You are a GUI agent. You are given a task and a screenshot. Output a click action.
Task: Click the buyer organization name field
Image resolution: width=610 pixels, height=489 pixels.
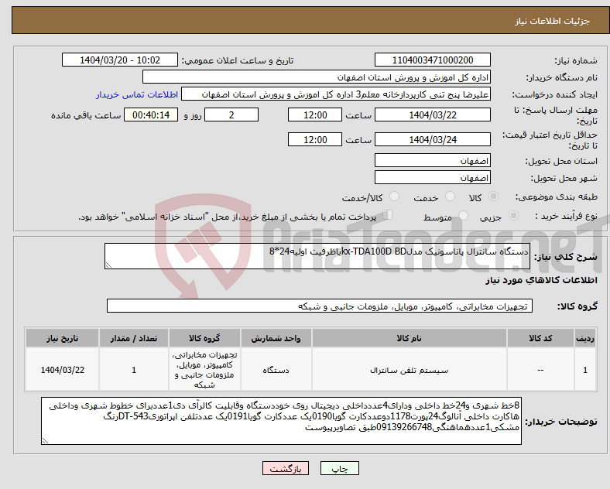click(x=317, y=77)
